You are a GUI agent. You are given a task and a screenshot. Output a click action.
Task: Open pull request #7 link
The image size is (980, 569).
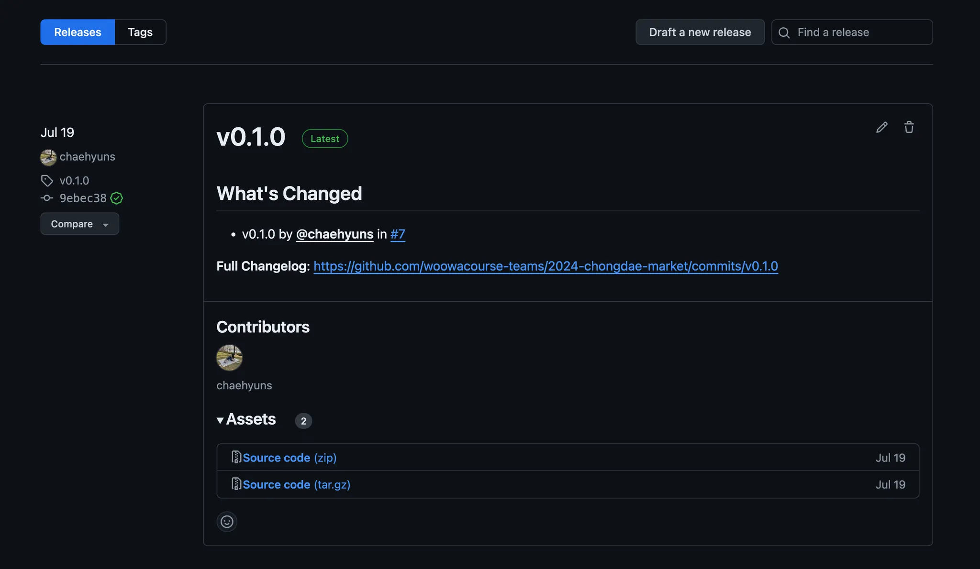[398, 234]
